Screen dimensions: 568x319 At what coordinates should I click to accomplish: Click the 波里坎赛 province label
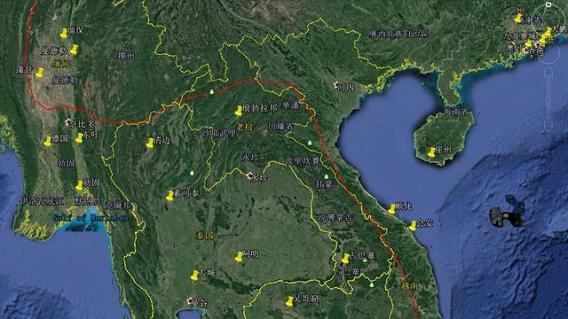[302, 160]
